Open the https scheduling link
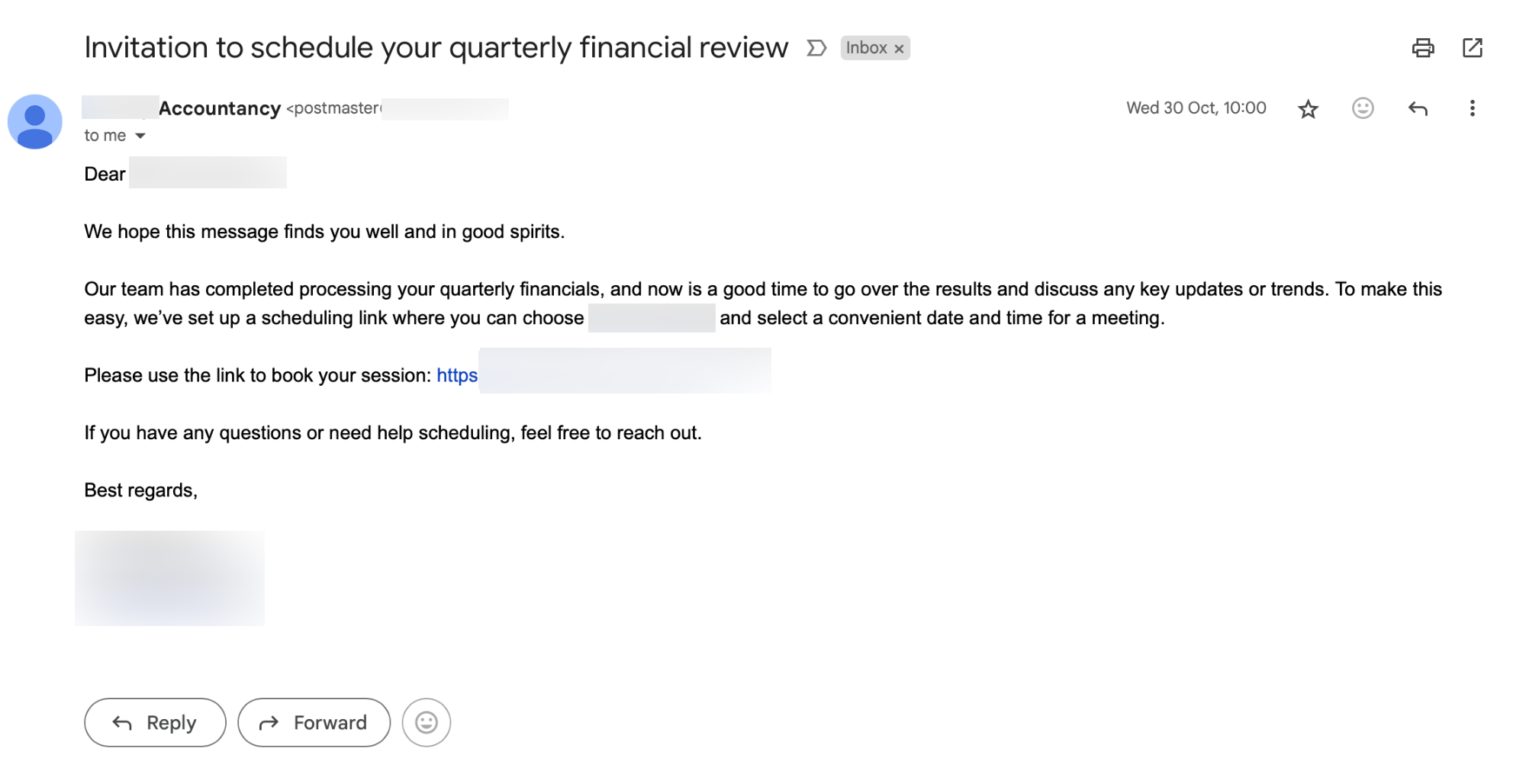1526x758 pixels. pyautogui.click(x=457, y=375)
